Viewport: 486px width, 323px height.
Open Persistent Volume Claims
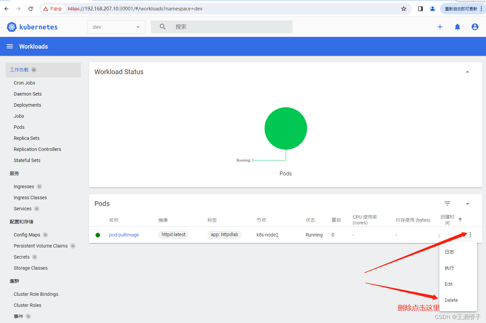click(x=41, y=246)
